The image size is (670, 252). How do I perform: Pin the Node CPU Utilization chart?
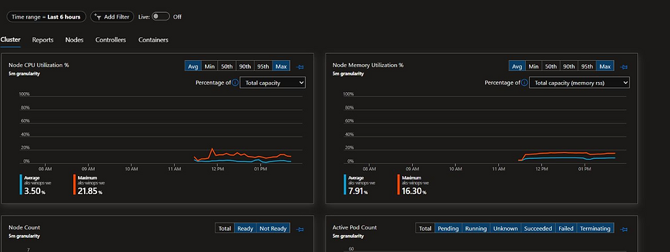coord(300,67)
